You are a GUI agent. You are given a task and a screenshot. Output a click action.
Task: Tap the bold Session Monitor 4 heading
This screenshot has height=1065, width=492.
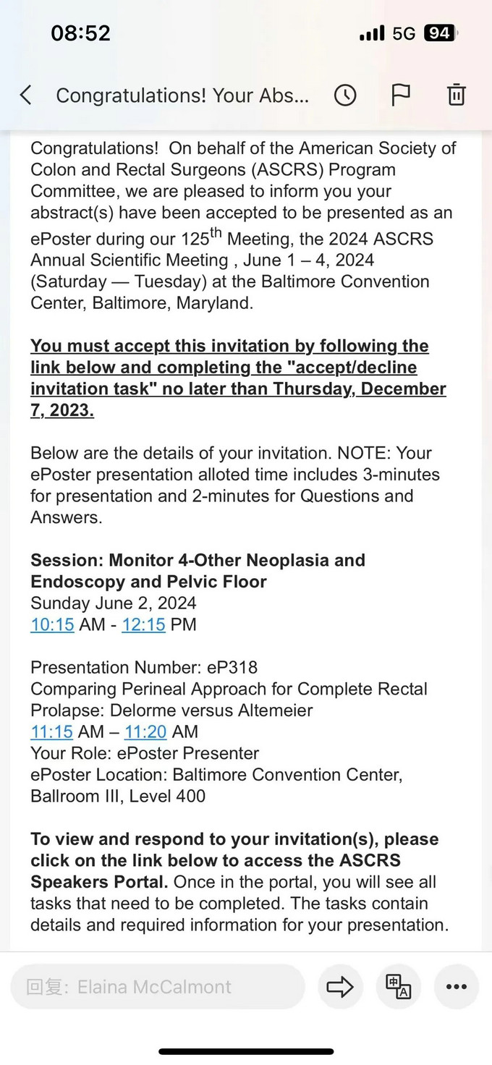(198, 571)
